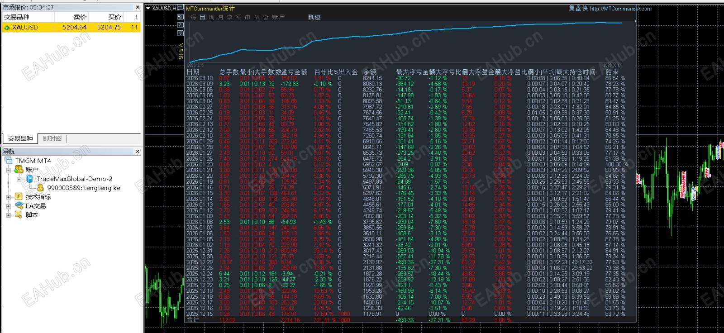Click the 合计 totals row label
This screenshot has width=724, height=333.
click(193, 319)
